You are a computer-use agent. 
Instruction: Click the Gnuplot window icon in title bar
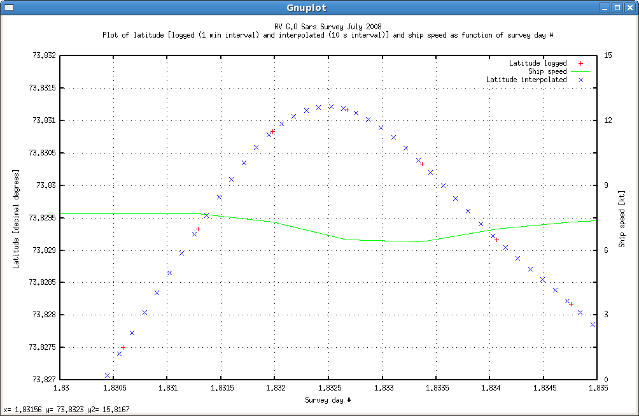pos(8,7)
